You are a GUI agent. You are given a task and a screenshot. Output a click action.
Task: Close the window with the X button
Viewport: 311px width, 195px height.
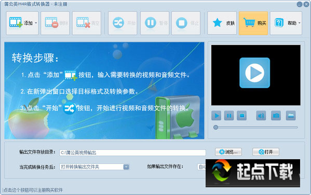pos(306,4)
